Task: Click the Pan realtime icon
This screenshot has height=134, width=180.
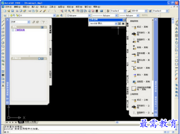Action: tap(62, 11)
